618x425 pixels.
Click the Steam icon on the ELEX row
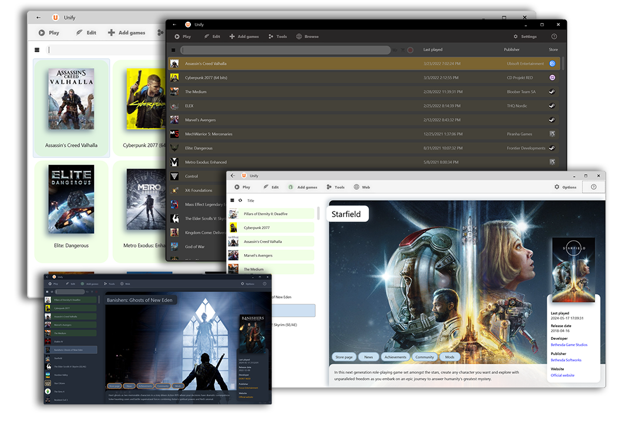coord(552,106)
